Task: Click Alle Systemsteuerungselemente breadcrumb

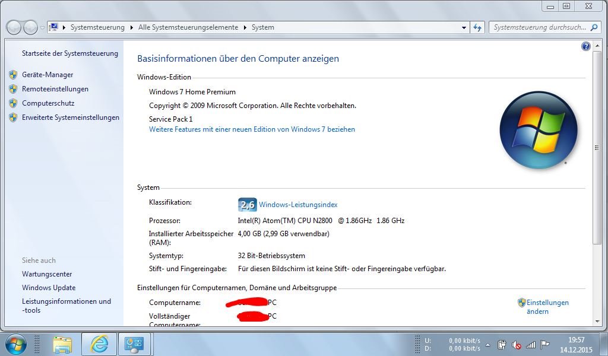Action: (188, 27)
